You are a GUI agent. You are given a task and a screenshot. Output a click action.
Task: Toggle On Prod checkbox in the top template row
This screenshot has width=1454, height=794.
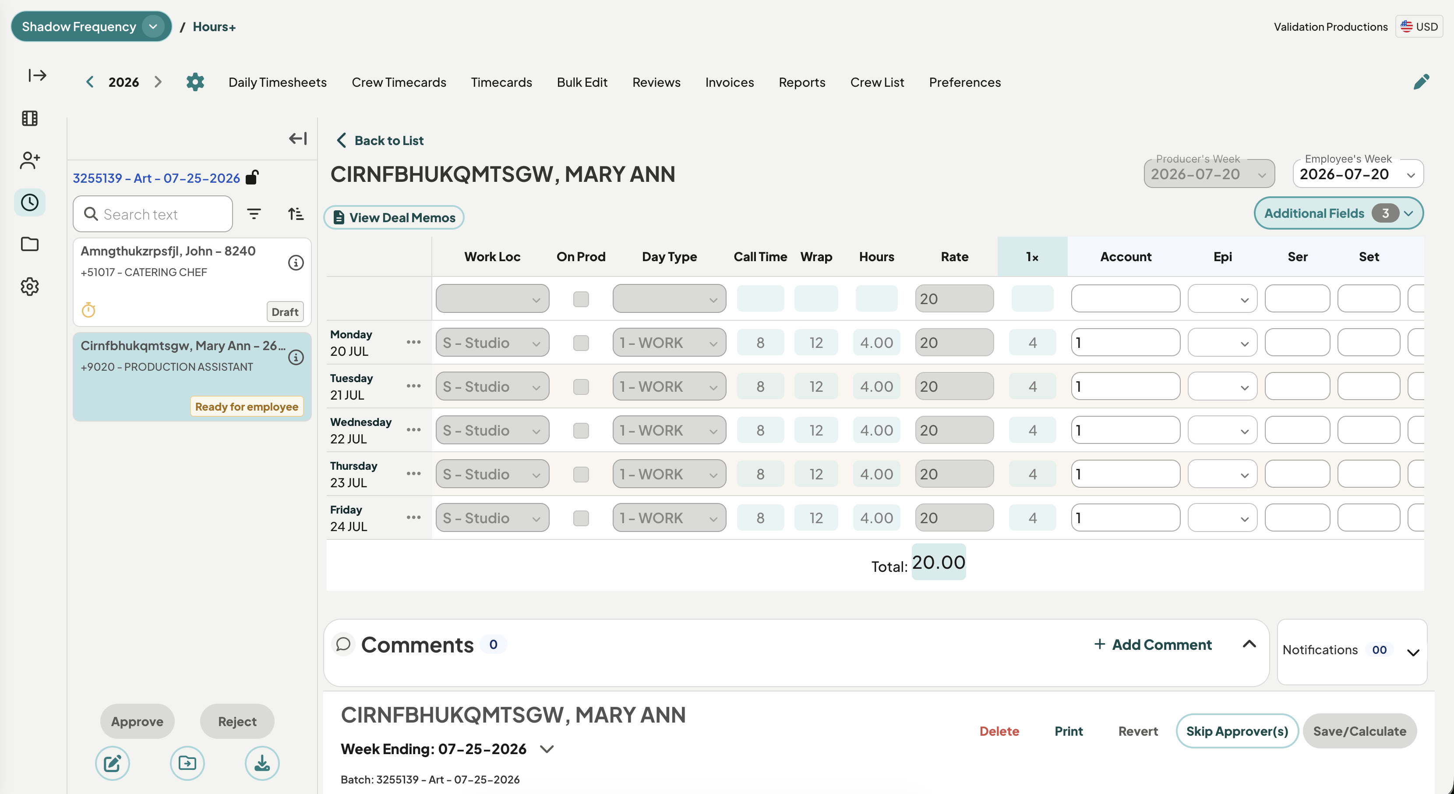pos(581,299)
